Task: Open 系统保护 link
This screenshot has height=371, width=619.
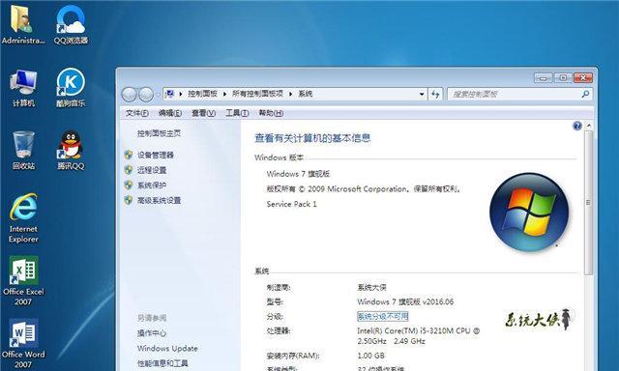Action: click(152, 185)
